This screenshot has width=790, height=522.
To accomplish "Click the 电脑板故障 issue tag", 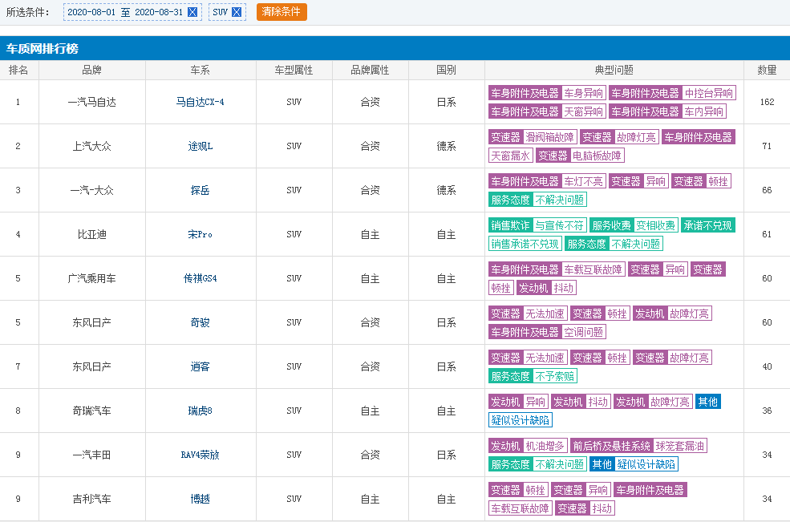I will 597,156.
